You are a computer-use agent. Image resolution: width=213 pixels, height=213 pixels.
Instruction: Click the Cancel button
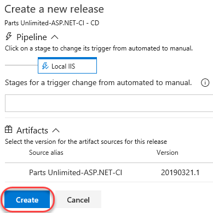coord(78,200)
